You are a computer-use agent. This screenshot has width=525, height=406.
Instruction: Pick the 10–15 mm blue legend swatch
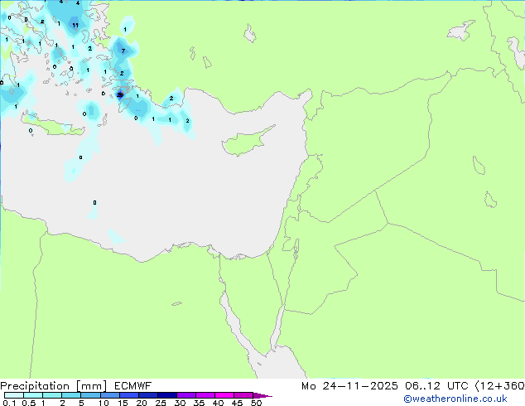110,395
